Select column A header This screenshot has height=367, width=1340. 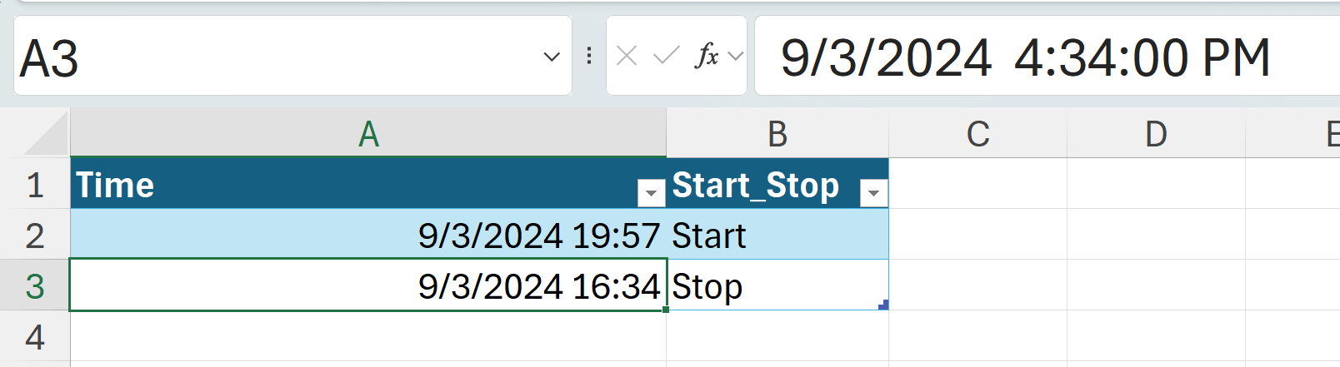(x=368, y=134)
